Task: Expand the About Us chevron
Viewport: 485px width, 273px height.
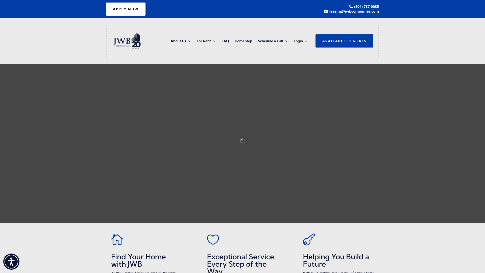Action: (x=189, y=41)
